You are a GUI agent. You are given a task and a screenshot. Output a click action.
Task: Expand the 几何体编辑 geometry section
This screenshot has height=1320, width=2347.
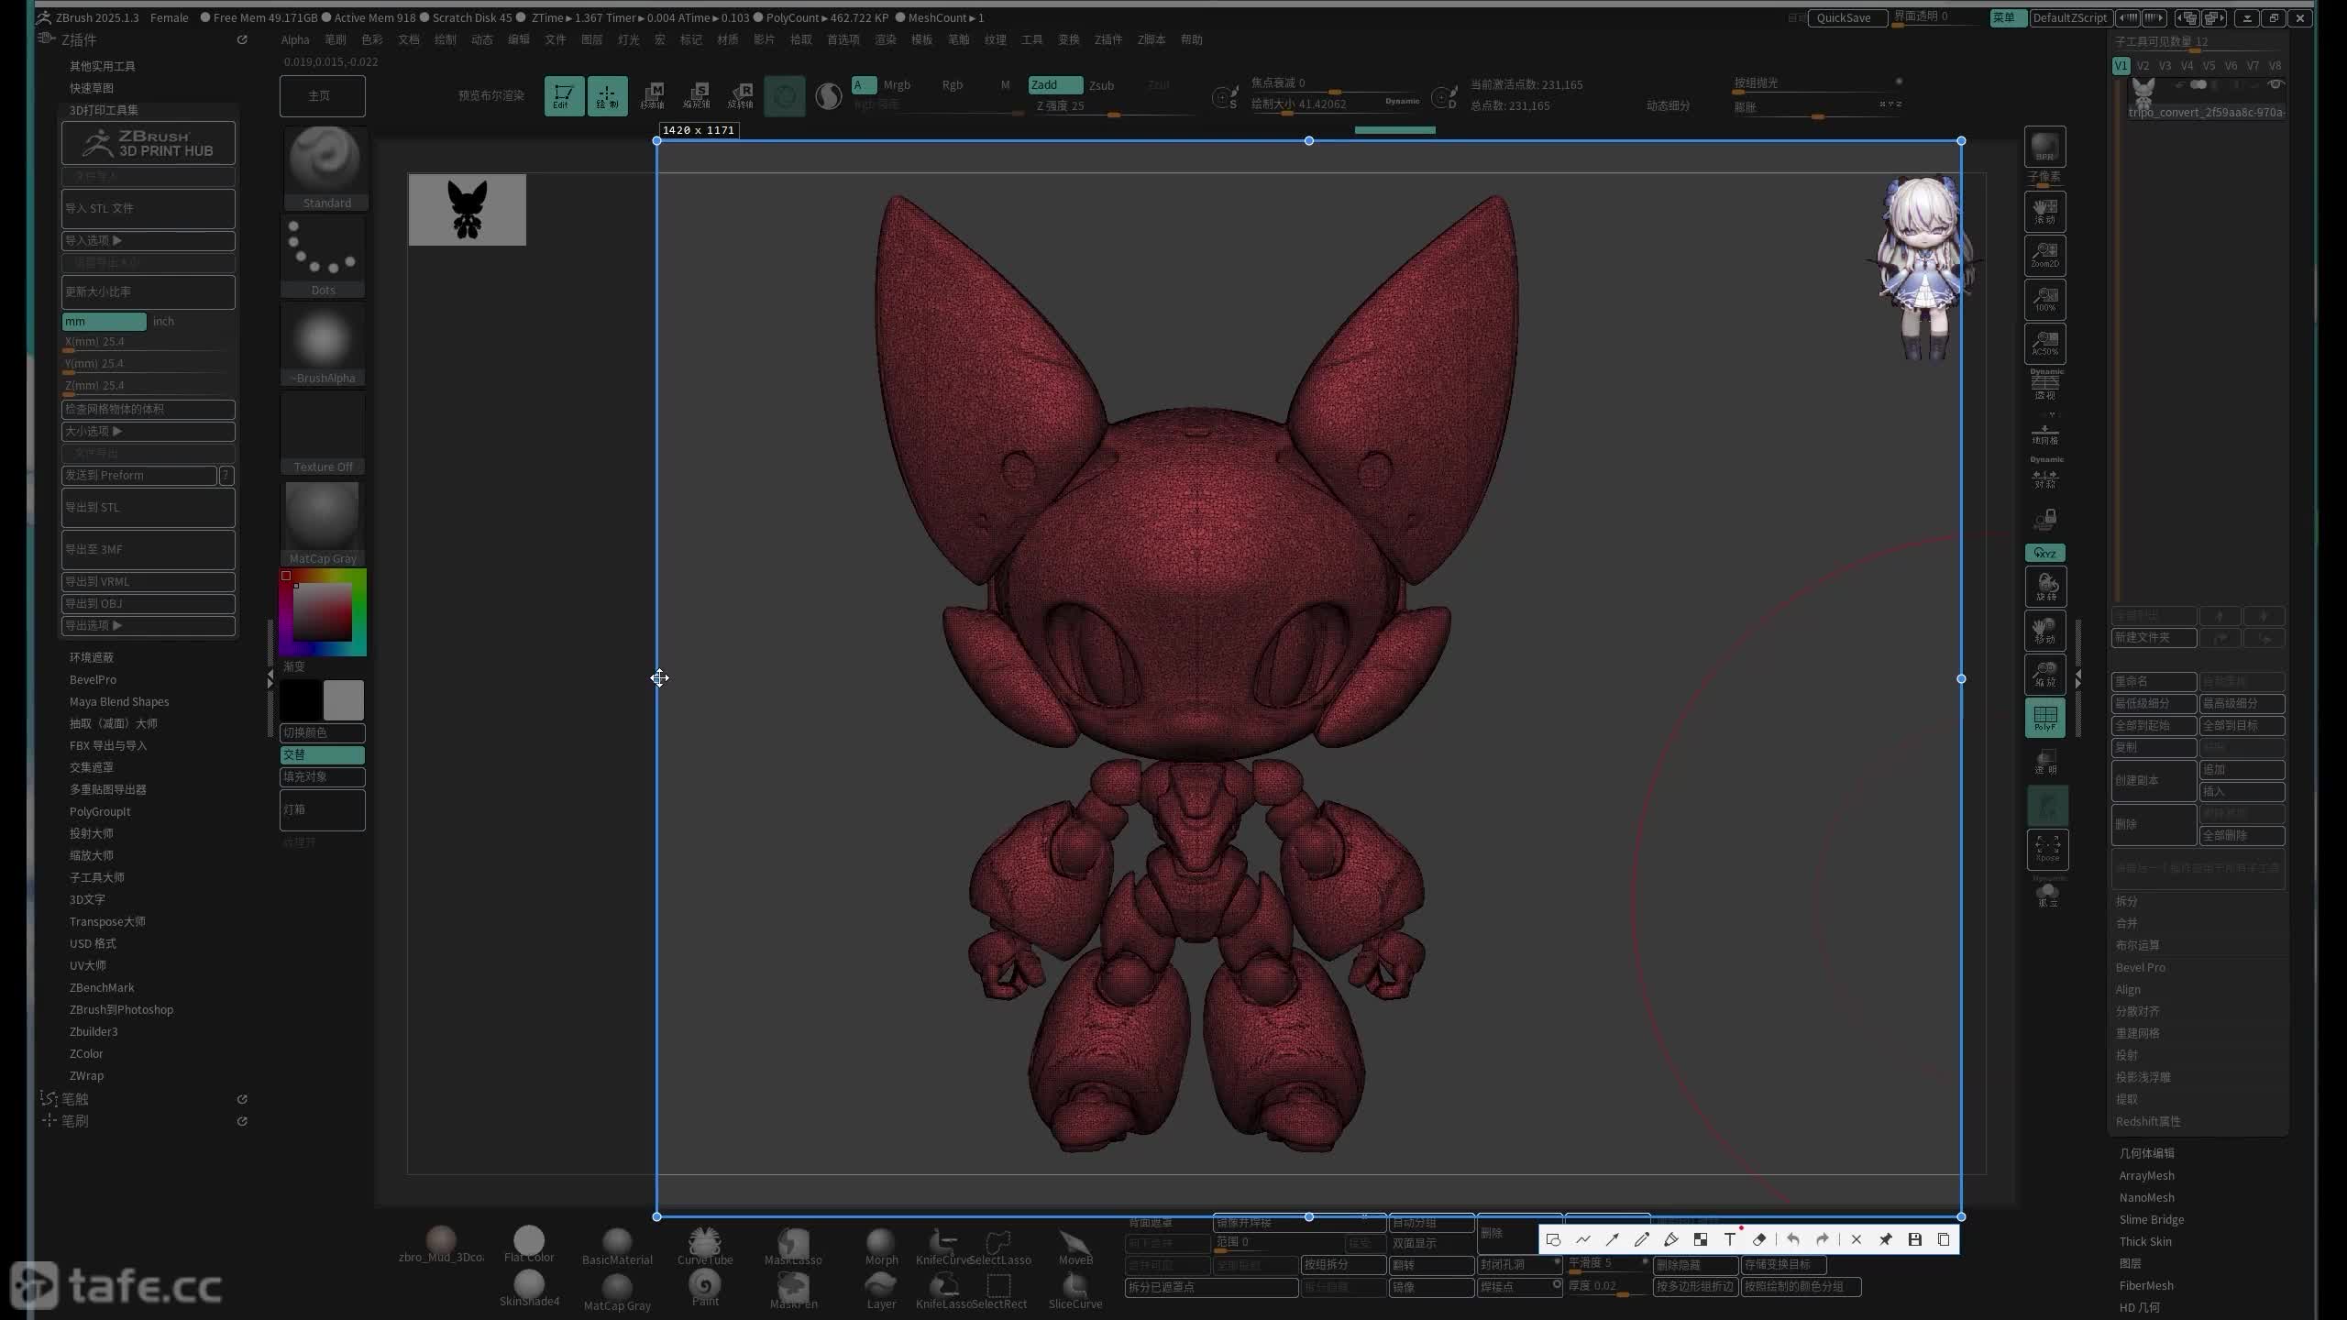(x=2146, y=1153)
